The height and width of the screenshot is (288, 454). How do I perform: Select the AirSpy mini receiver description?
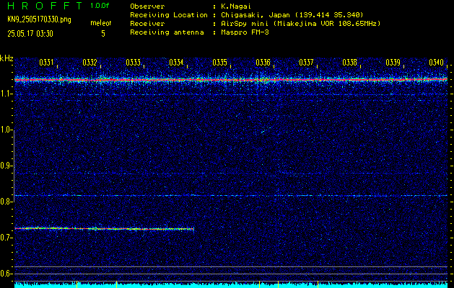(x=301, y=24)
